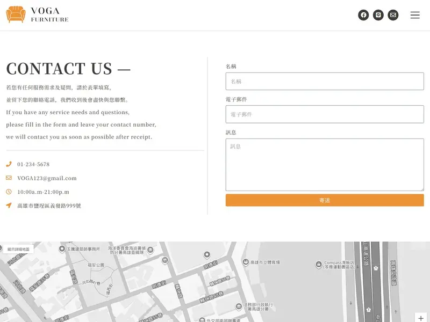This screenshot has width=430, height=322.
Task: Click into the 訊息 message textarea
Action: (x=325, y=165)
